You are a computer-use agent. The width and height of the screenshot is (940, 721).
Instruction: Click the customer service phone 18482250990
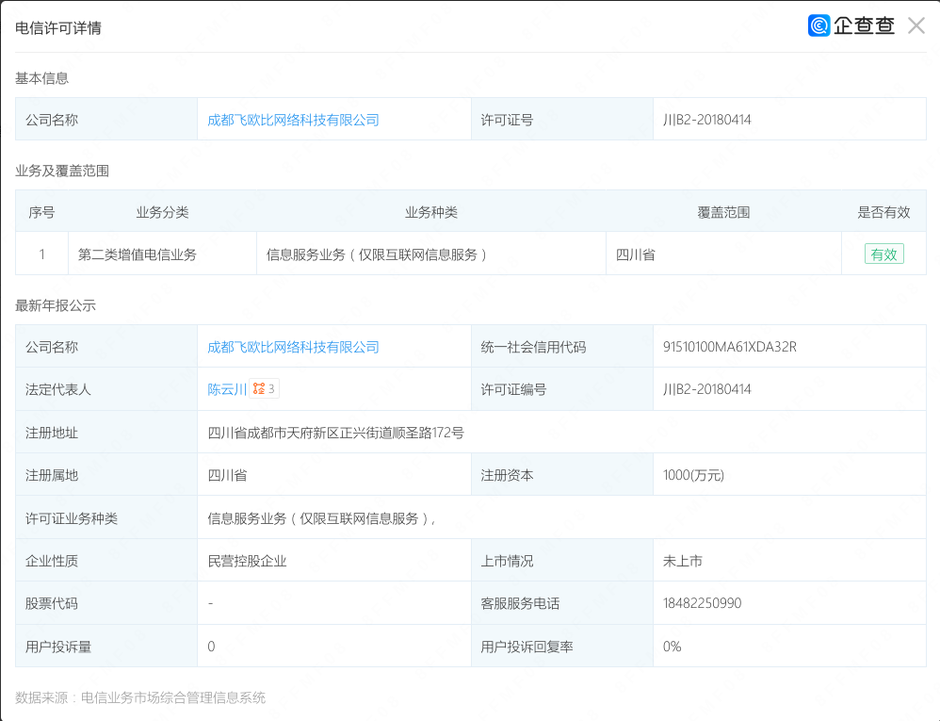702,603
